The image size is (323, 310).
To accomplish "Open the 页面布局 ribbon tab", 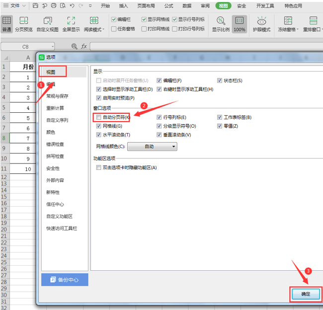I will tap(146, 6).
